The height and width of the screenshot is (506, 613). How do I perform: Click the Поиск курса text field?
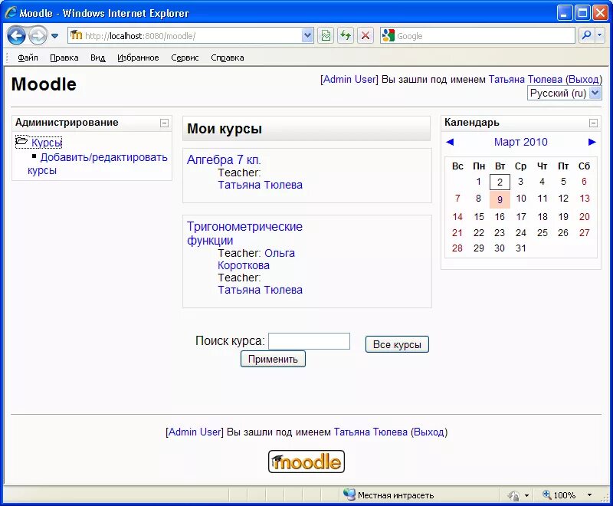(309, 341)
